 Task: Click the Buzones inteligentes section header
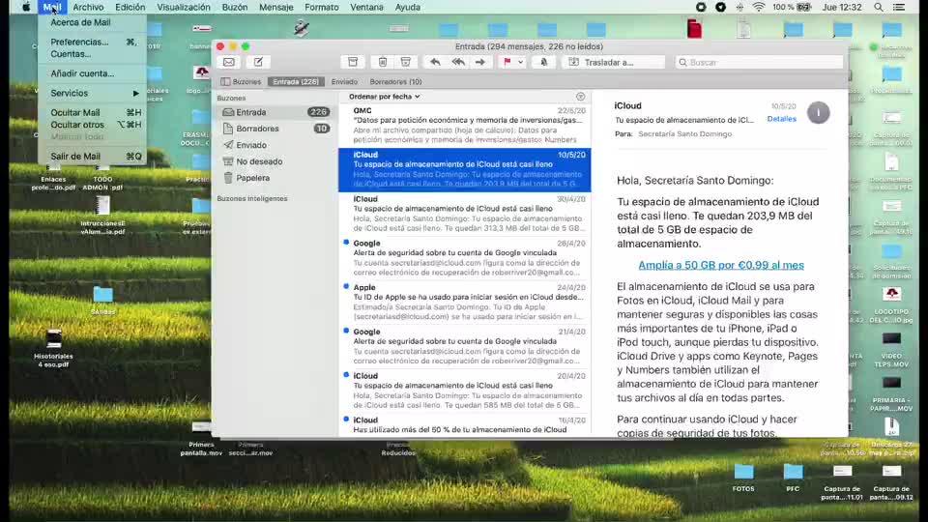252,199
